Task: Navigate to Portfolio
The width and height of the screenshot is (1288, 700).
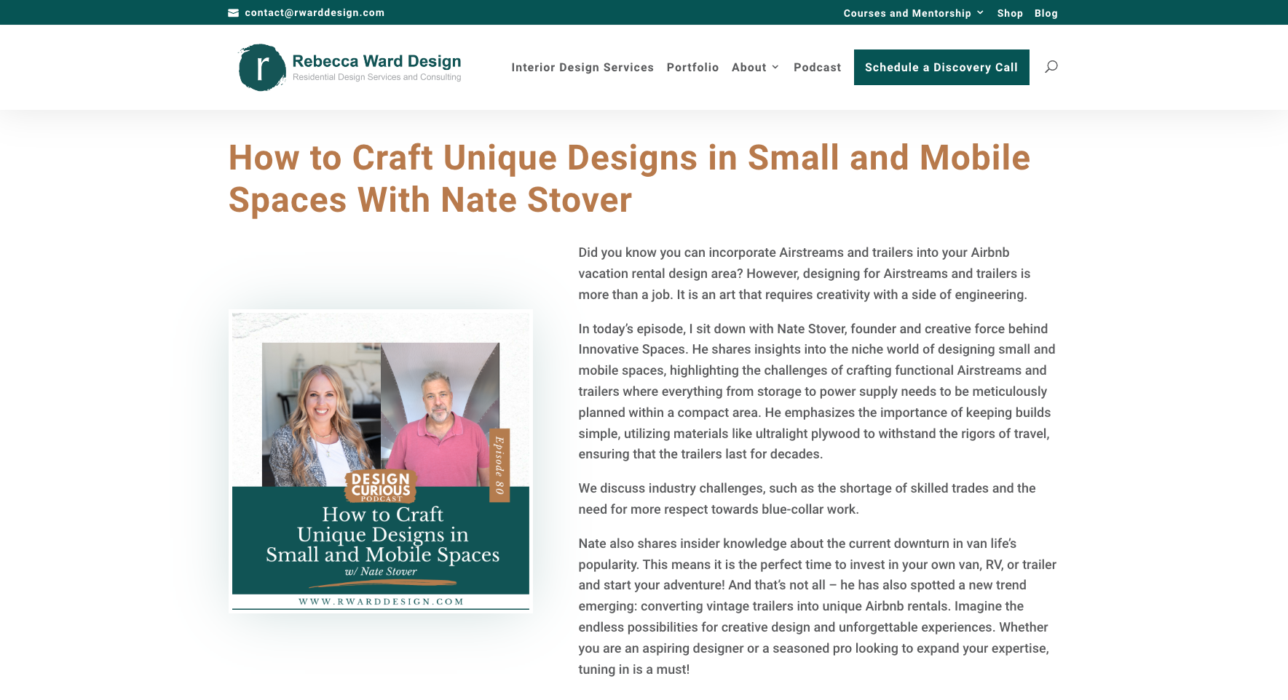Action: tap(692, 67)
